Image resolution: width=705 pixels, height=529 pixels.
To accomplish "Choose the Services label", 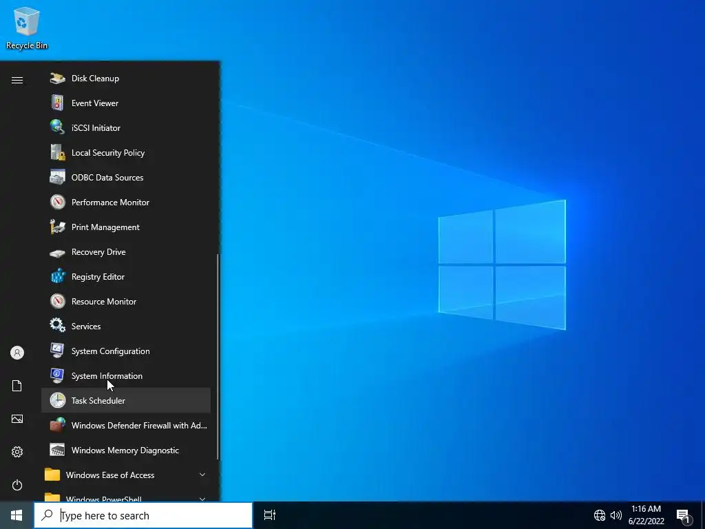I will [86, 326].
